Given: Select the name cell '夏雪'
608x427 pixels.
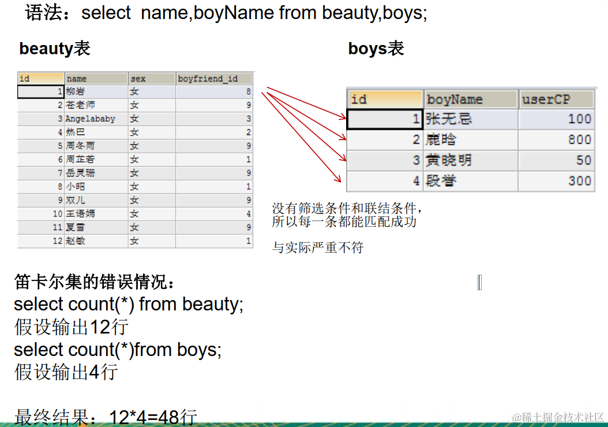Looking at the screenshot, I should pyautogui.click(x=96, y=227).
